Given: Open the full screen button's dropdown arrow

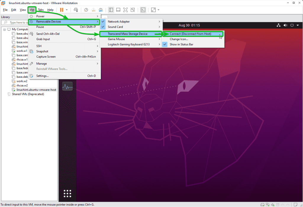Looking at the screenshot, I should coord(158,10).
